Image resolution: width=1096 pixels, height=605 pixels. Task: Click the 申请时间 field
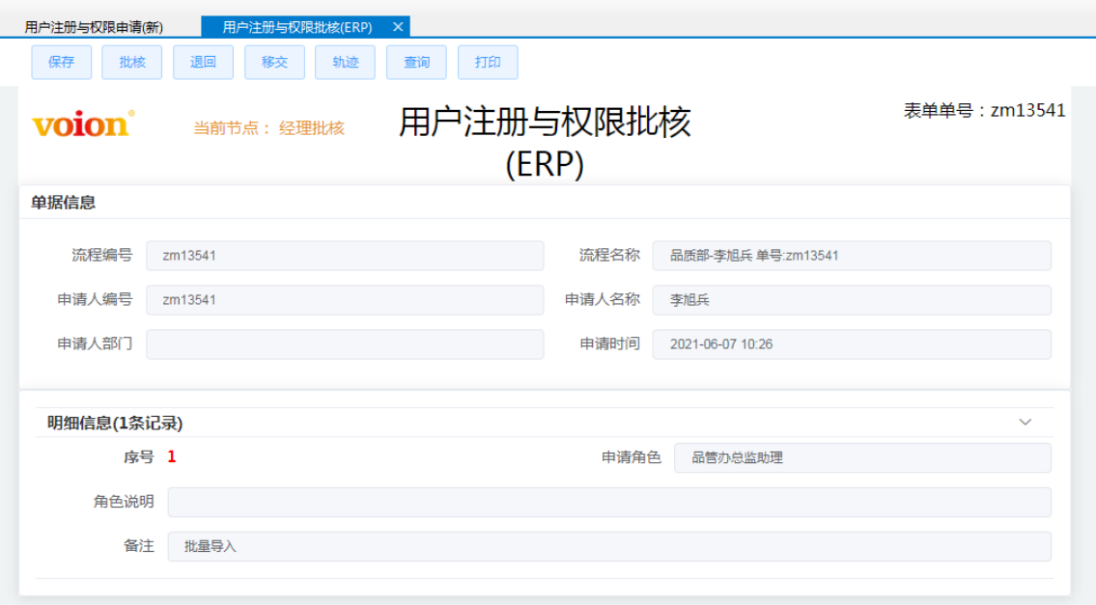point(852,344)
